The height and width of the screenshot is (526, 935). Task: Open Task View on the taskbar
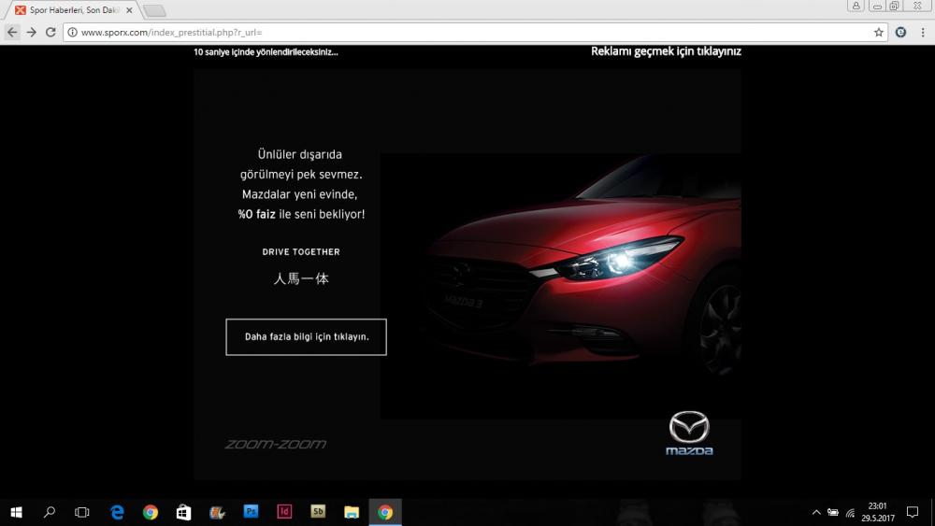(x=81, y=512)
